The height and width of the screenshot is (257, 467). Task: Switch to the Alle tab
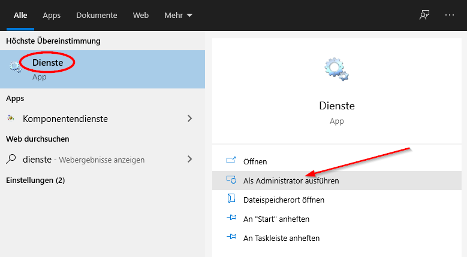point(21,15)
